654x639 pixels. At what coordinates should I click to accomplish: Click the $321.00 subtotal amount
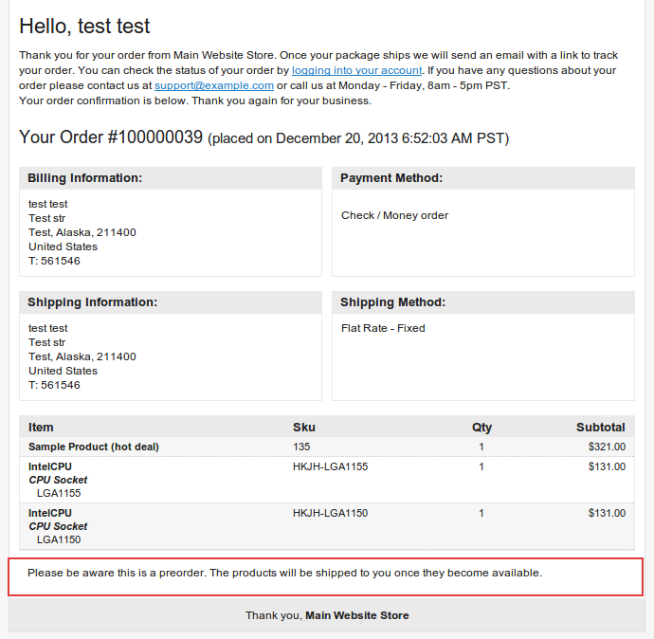607,447
